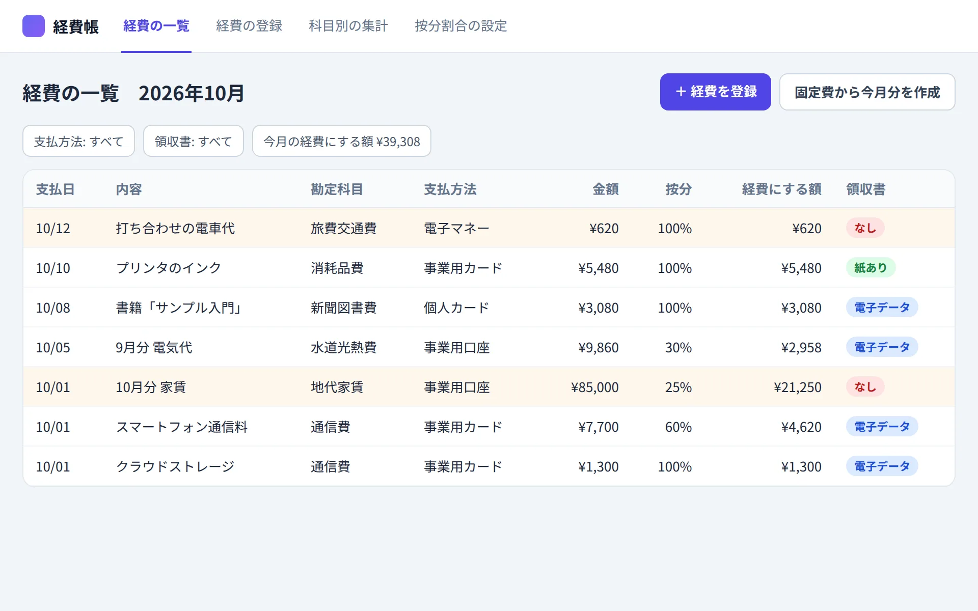
Task: Switch to the 経費の登録 tab
Action: tap(249, 26)
